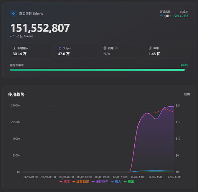Toggle the 缓存命中 series in legend

pyautogui.click(x=100, y=182)
